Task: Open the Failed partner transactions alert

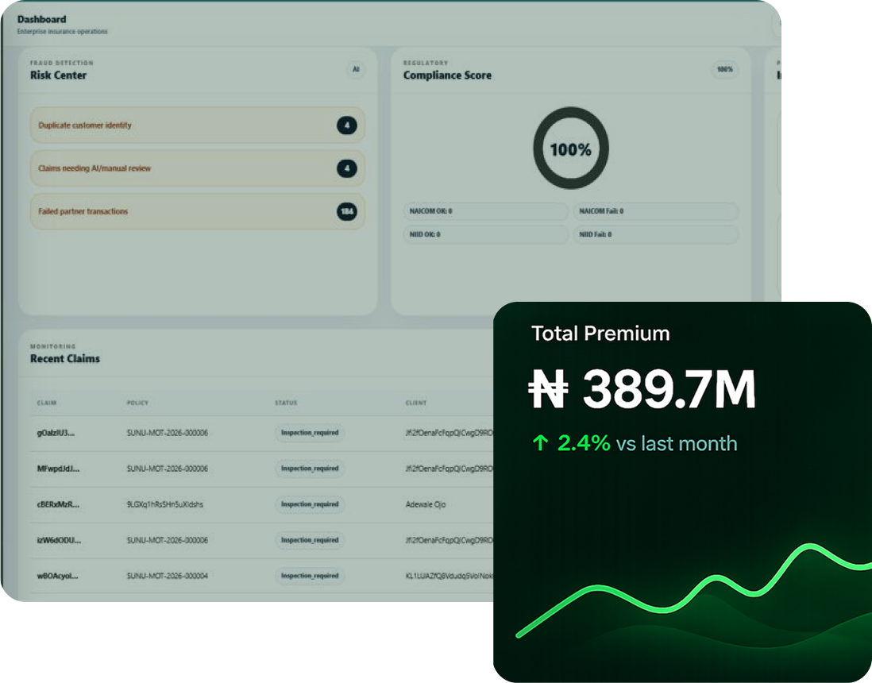Action: 198,211
